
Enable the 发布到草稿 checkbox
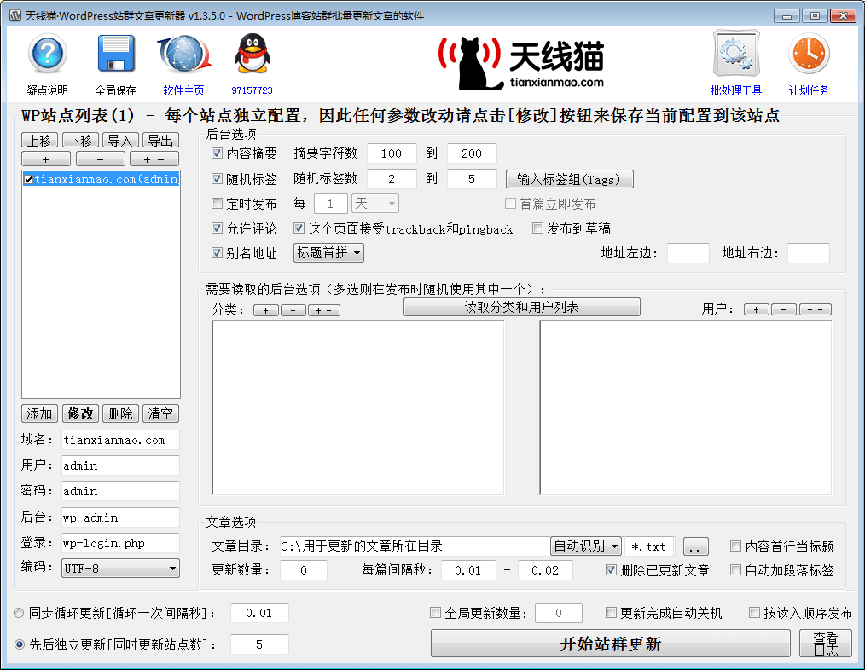point(537,228)
